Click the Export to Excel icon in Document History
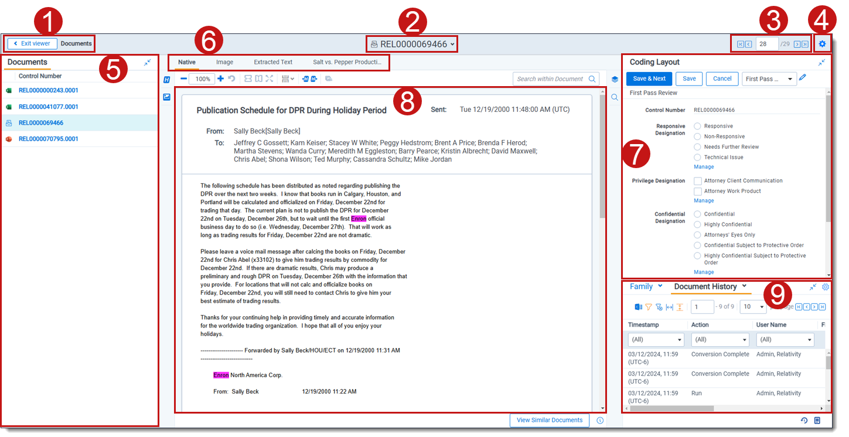Screen dimensions: 849x437 (638, 307)
